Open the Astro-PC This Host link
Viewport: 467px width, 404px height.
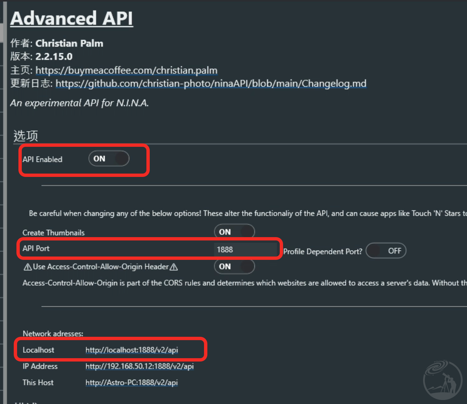[131, 382]
